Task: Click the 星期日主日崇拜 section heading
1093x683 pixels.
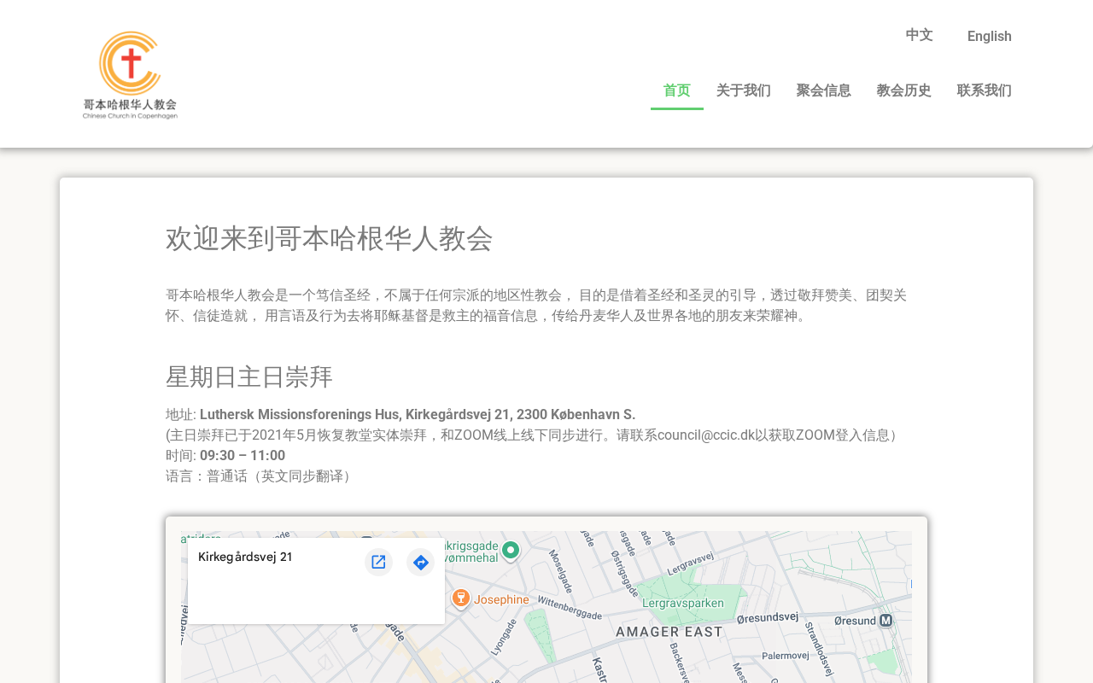Action: 248,377
